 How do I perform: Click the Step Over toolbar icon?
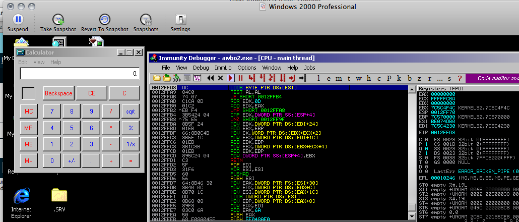(x=262, y=78)
